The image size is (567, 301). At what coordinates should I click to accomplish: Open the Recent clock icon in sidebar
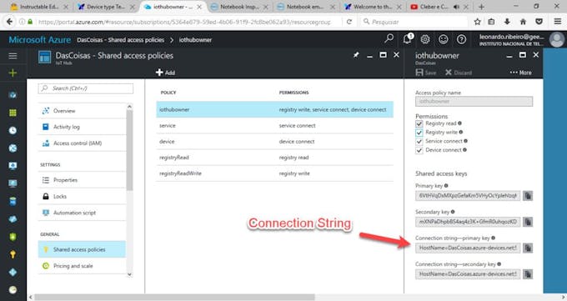coord(13,130)
